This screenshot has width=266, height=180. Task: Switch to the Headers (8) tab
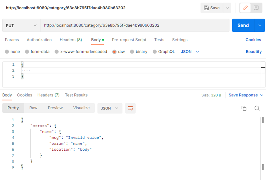[71, 40]
